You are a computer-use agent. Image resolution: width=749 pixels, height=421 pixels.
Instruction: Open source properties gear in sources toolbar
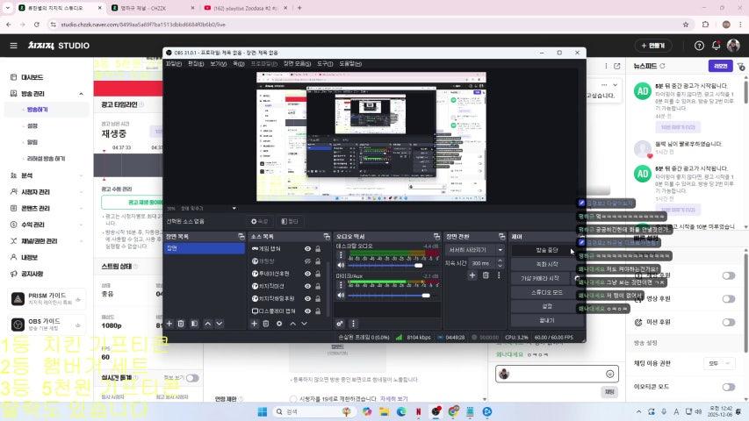click(x=280, y=324)
